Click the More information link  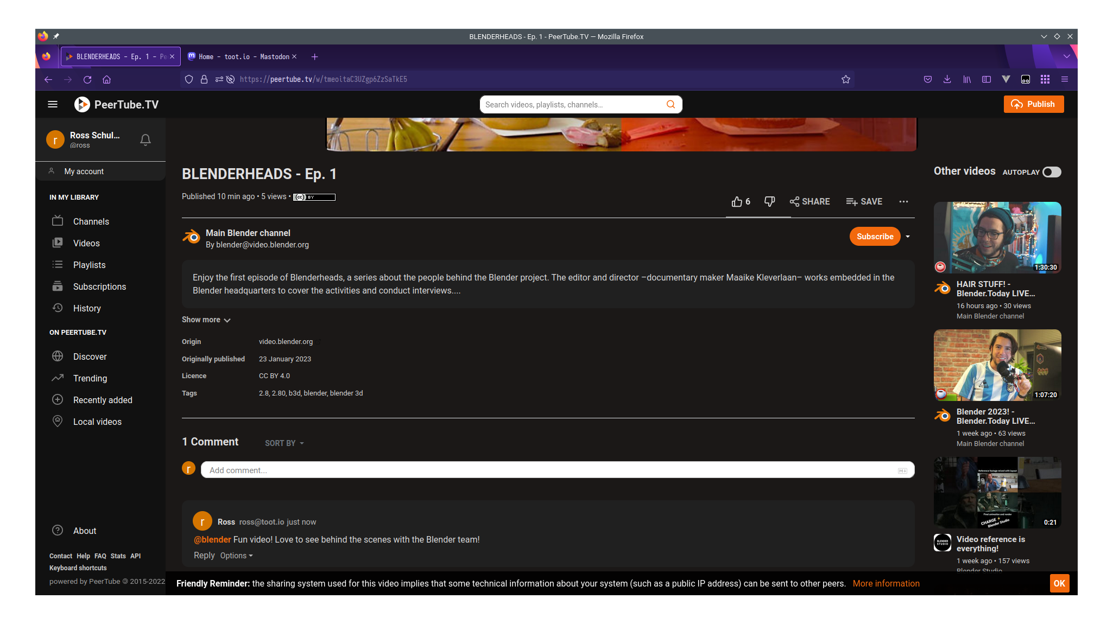pyautogui.click(x=886, y=583)
